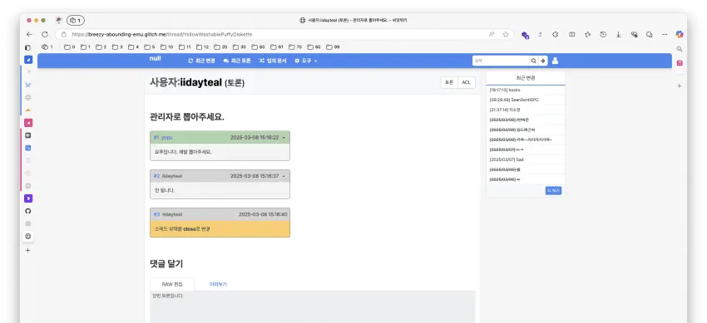This screenshot has height=323, width=707.
Task: Click timestamp 2025-03-08 15:16:40
Action: [263, 214]
